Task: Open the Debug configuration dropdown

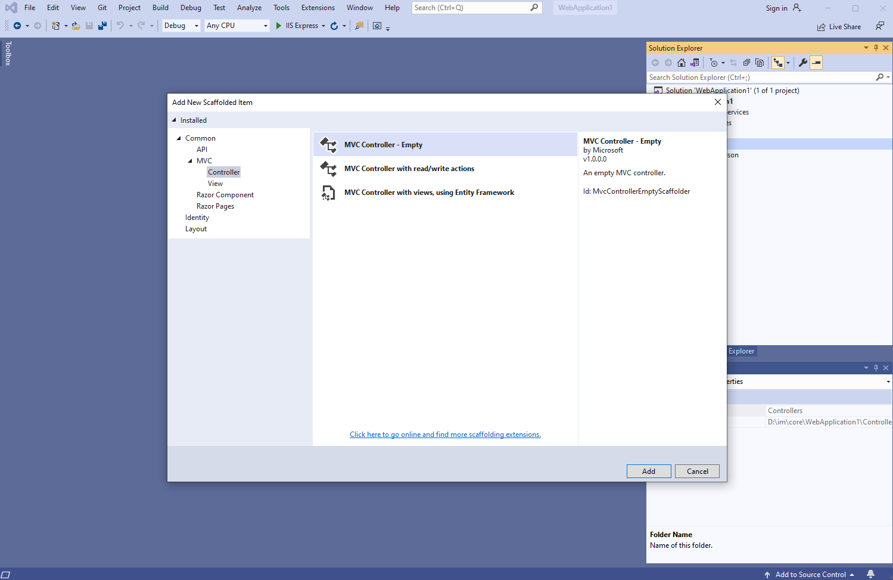Action: pyautogui.click(x=181, y=26)
